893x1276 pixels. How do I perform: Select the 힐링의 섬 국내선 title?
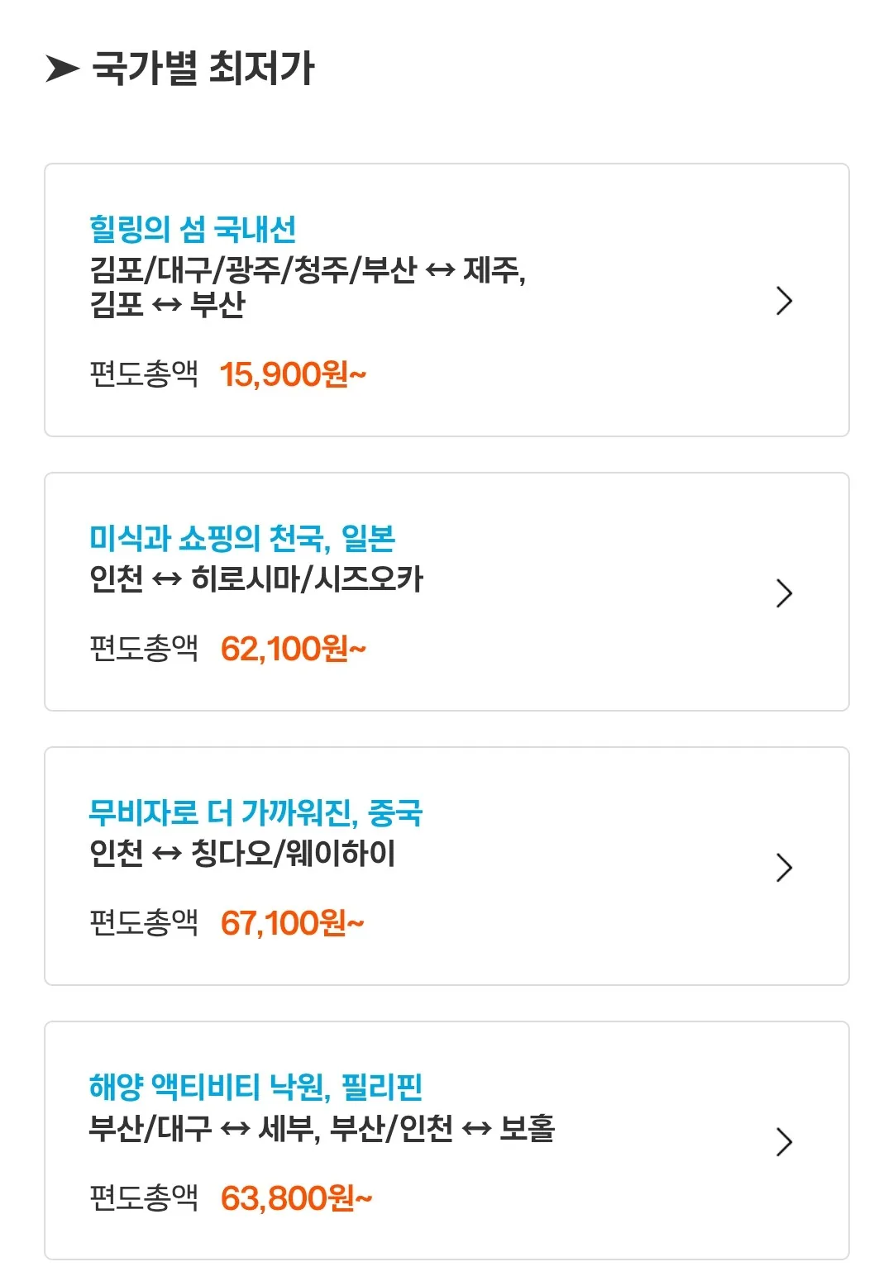coord(193,229)
